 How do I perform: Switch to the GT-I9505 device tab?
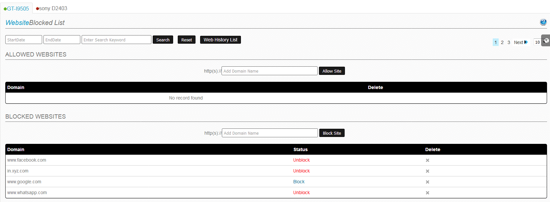coord(16,9)
